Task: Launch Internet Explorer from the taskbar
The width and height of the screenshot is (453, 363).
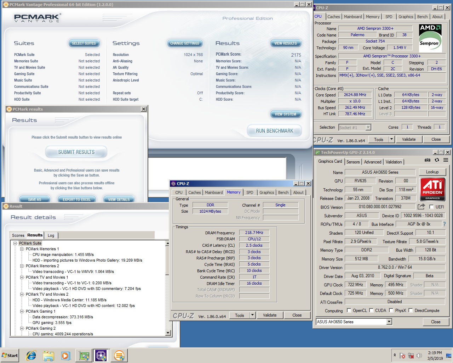Action: coord(31,356)
